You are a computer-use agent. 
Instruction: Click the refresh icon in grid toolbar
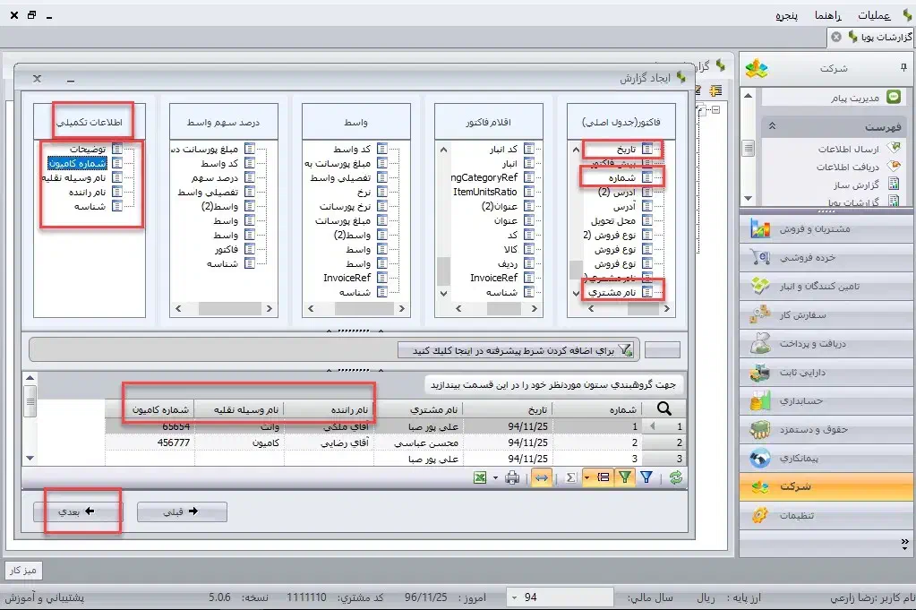(x=675, y=478)
